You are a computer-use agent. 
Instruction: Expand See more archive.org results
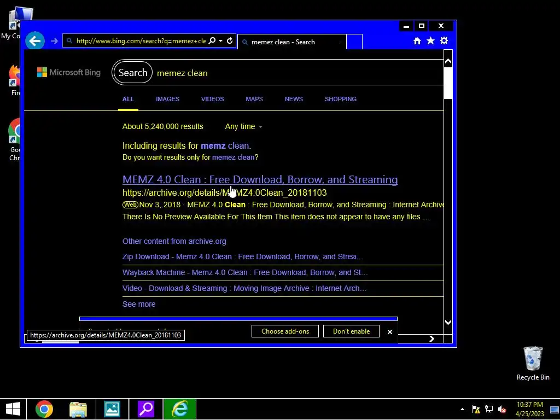[x=139, y=304]
